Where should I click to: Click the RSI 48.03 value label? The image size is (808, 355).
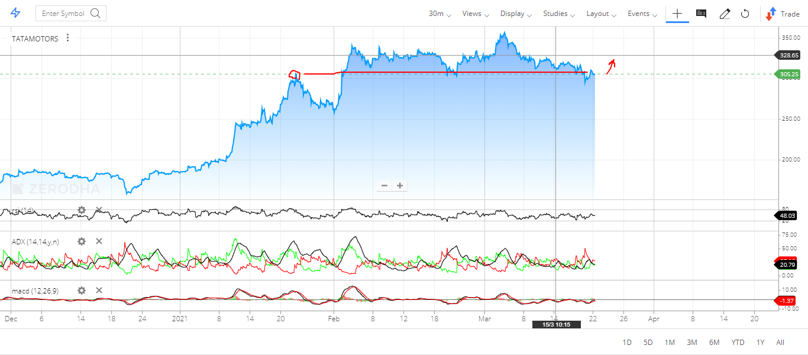(x=787, y=216)
